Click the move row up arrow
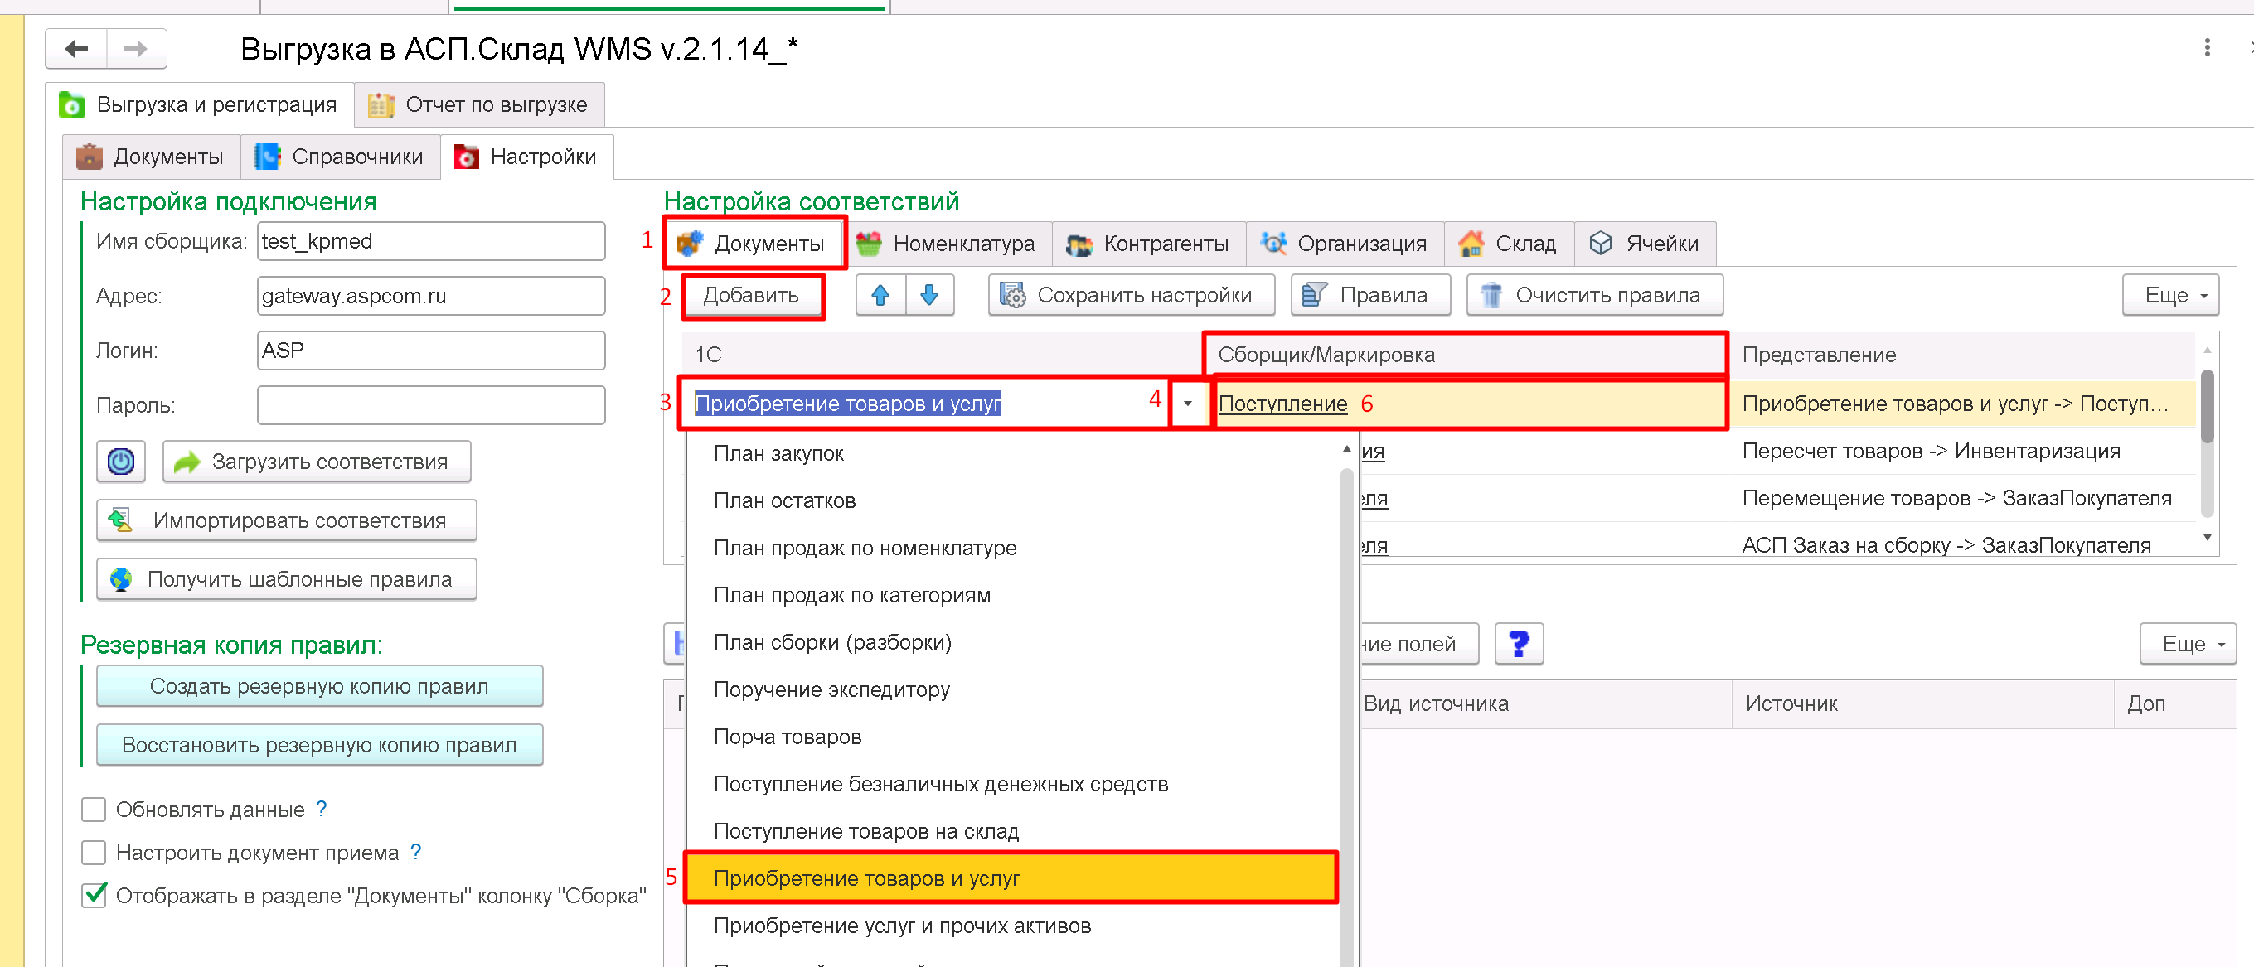 pos(880,296)
